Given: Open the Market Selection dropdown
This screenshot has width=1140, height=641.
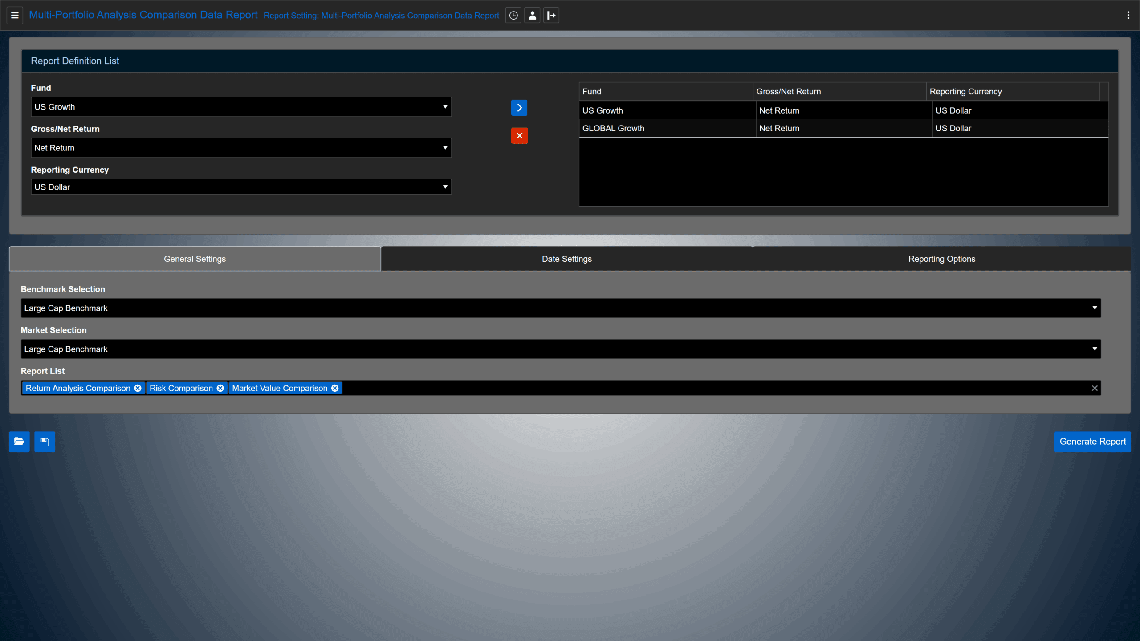Looking at the screenshot, I should click(561, 349).
